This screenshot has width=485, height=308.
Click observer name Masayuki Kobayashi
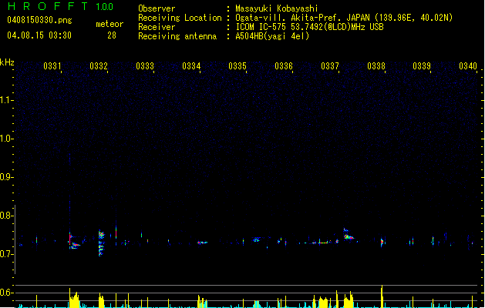pos(277,8)
